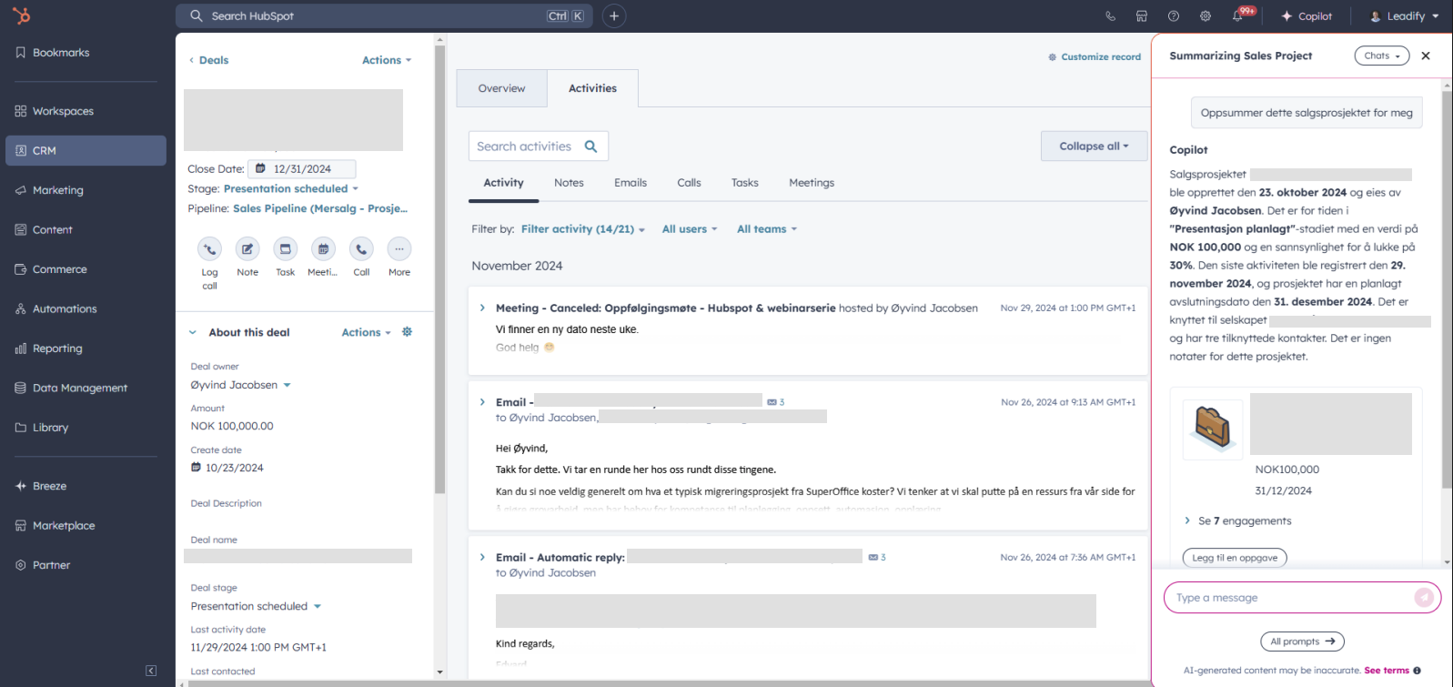
Task: Switch to the Overview tab
Action: [x=502, y=88]
